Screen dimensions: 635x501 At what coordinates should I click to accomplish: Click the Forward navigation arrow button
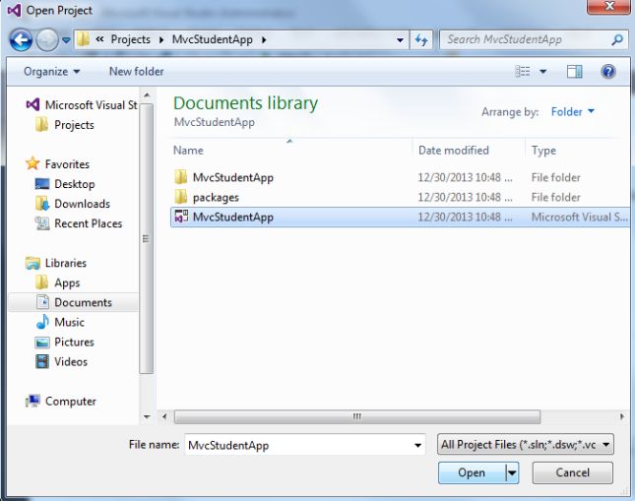click(x=47, y=39)
